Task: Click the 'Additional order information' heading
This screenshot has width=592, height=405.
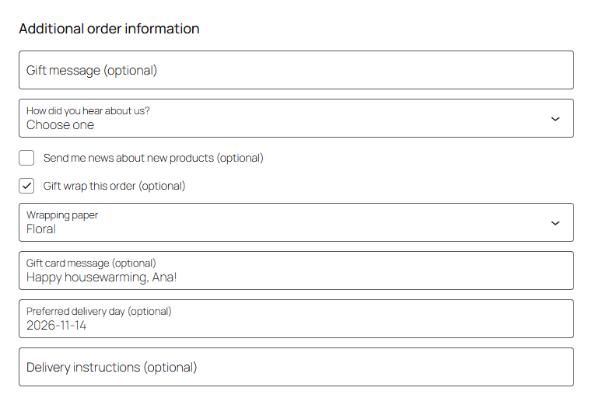Action: tap(109, 29)
